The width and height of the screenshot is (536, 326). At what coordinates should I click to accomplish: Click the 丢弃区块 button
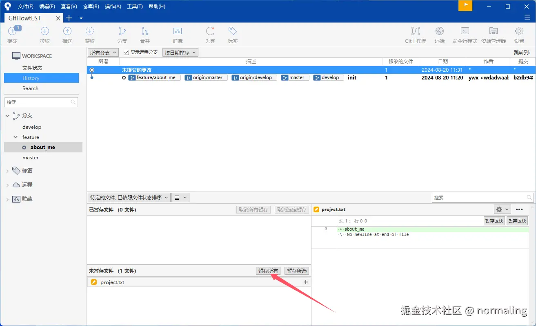click(517, 221)
